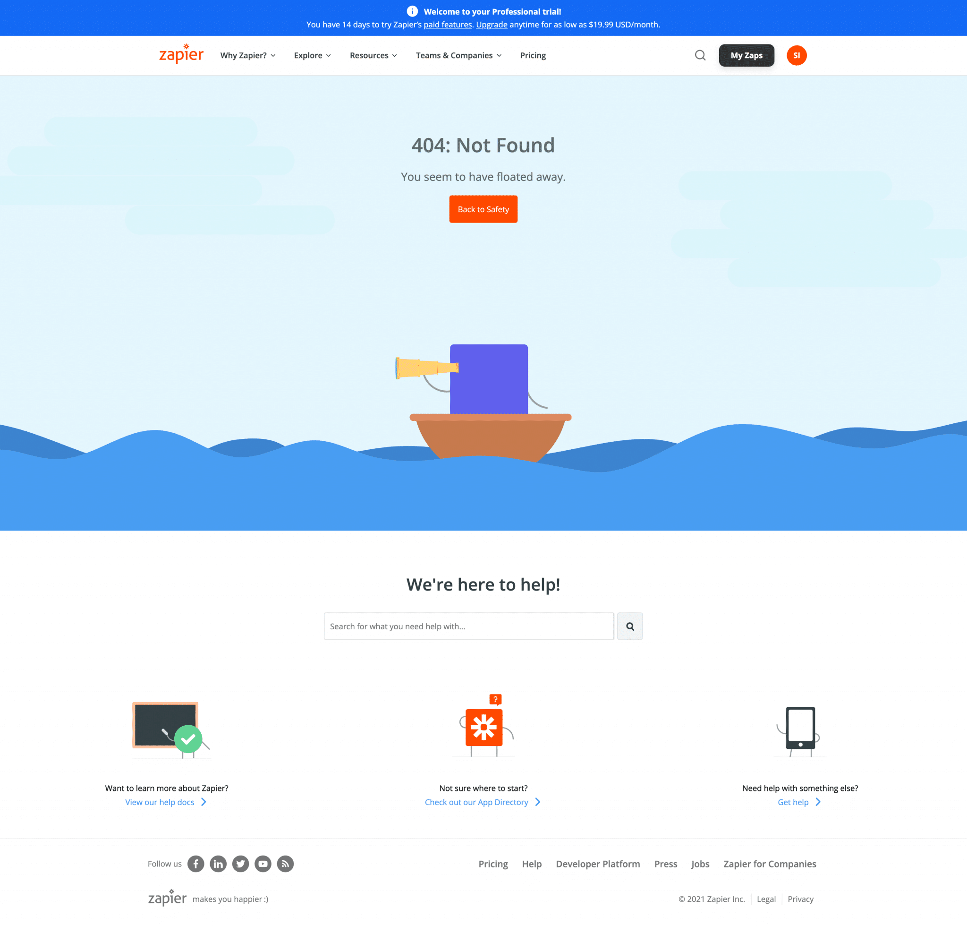
Task: Expand the Explore navigation dropdown
Action: click(x=313, y=55)
